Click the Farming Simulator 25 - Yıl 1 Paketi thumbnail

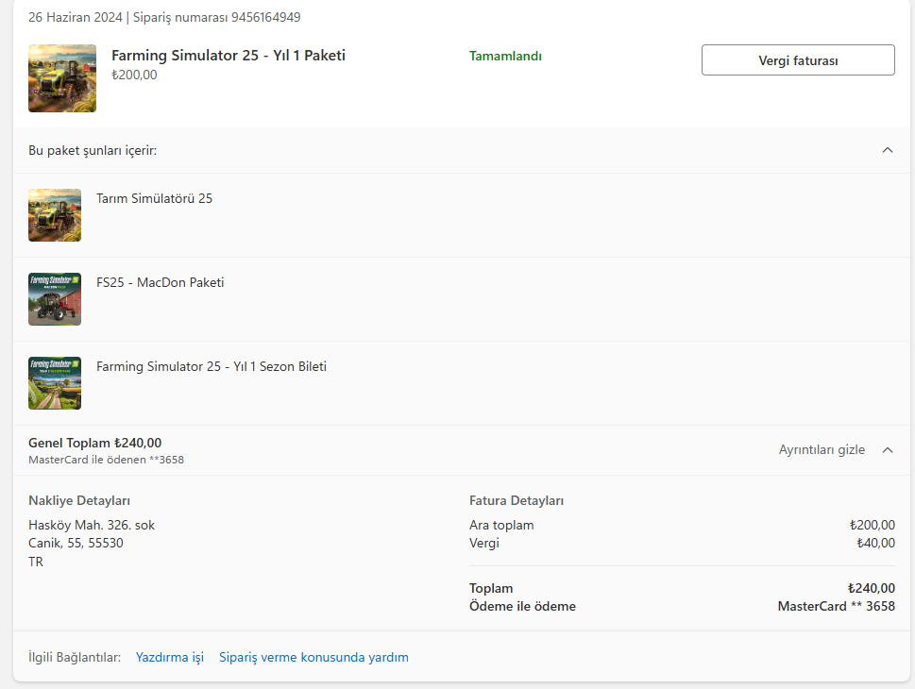(62, 78)
